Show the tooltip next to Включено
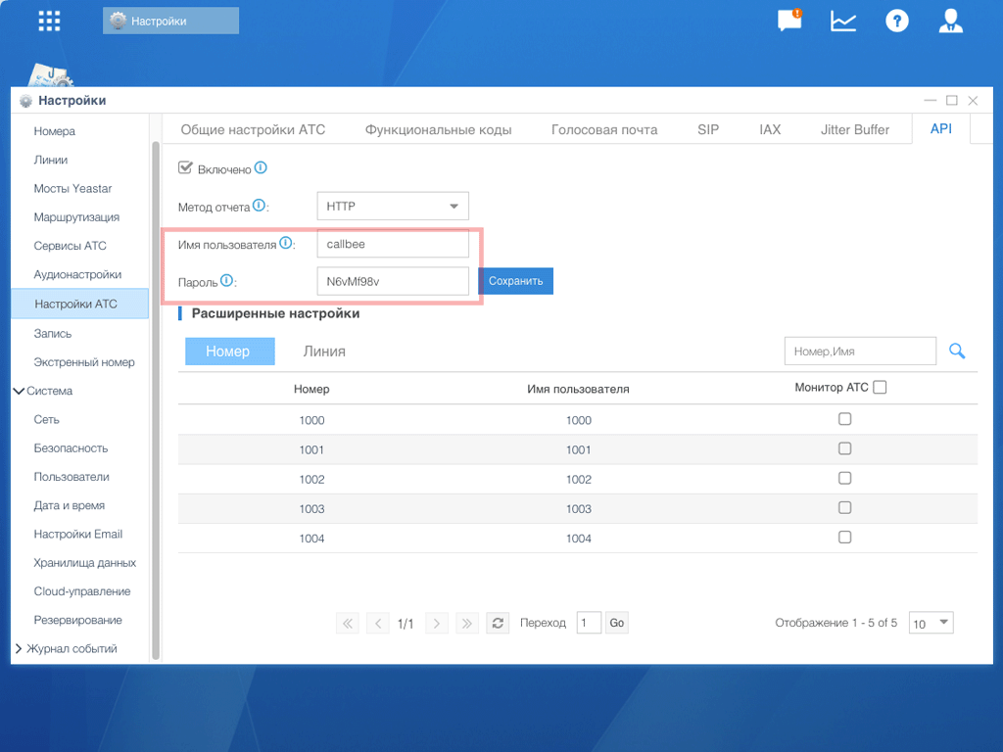 coord(260,166)
